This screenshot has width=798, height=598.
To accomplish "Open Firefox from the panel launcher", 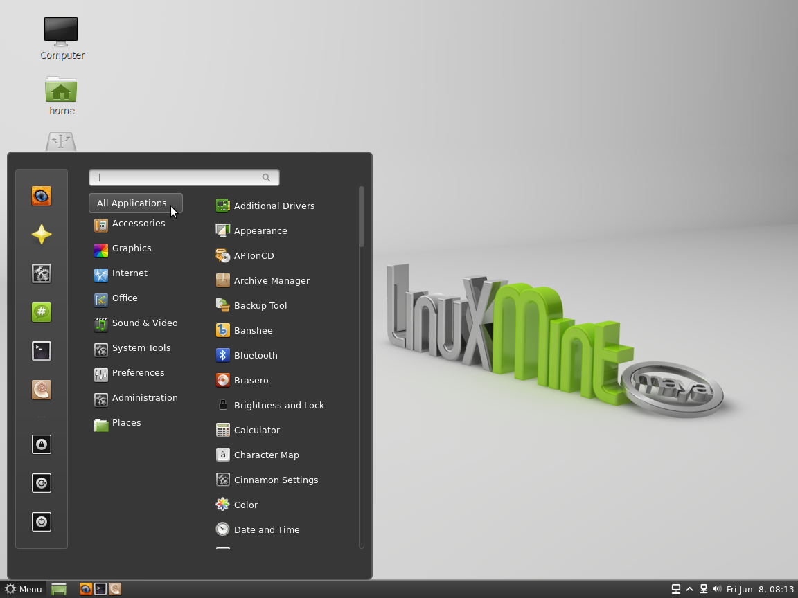I will [85, 590].
